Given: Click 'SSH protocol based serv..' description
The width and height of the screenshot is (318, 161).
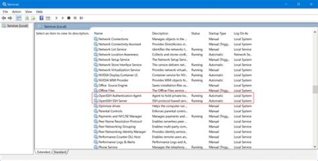Looking at the screenshot, I should click(170, 101).
